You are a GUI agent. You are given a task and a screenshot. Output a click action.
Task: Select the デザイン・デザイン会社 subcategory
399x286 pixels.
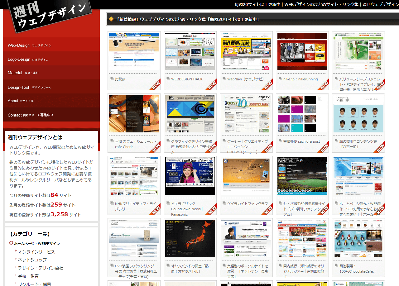click(41, 268)
